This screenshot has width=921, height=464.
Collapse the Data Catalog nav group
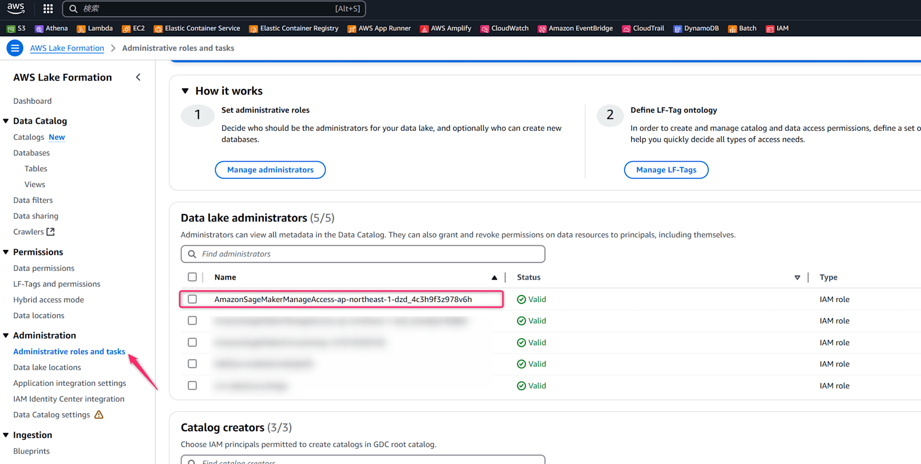6,121
